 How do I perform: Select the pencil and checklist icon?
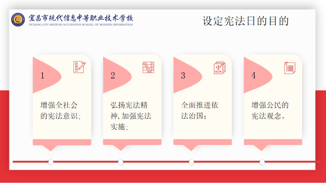click(79, 67)
